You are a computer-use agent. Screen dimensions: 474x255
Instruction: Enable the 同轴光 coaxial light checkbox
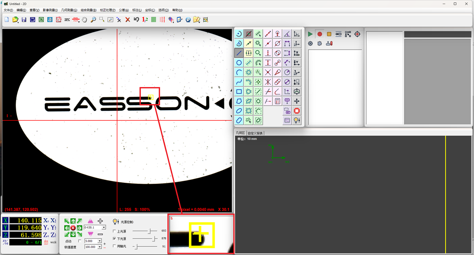coord(114,246)
